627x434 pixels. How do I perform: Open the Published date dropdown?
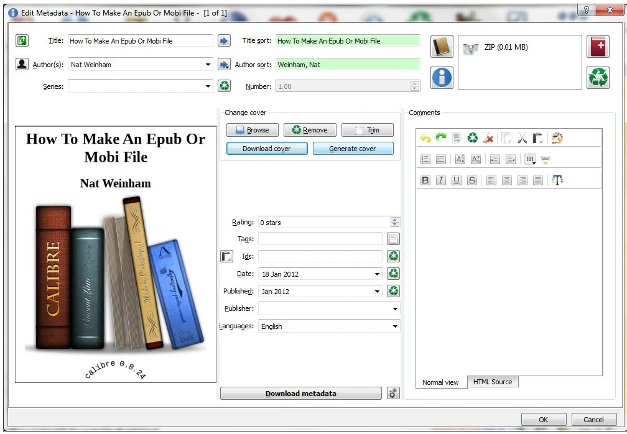point(377,292)
